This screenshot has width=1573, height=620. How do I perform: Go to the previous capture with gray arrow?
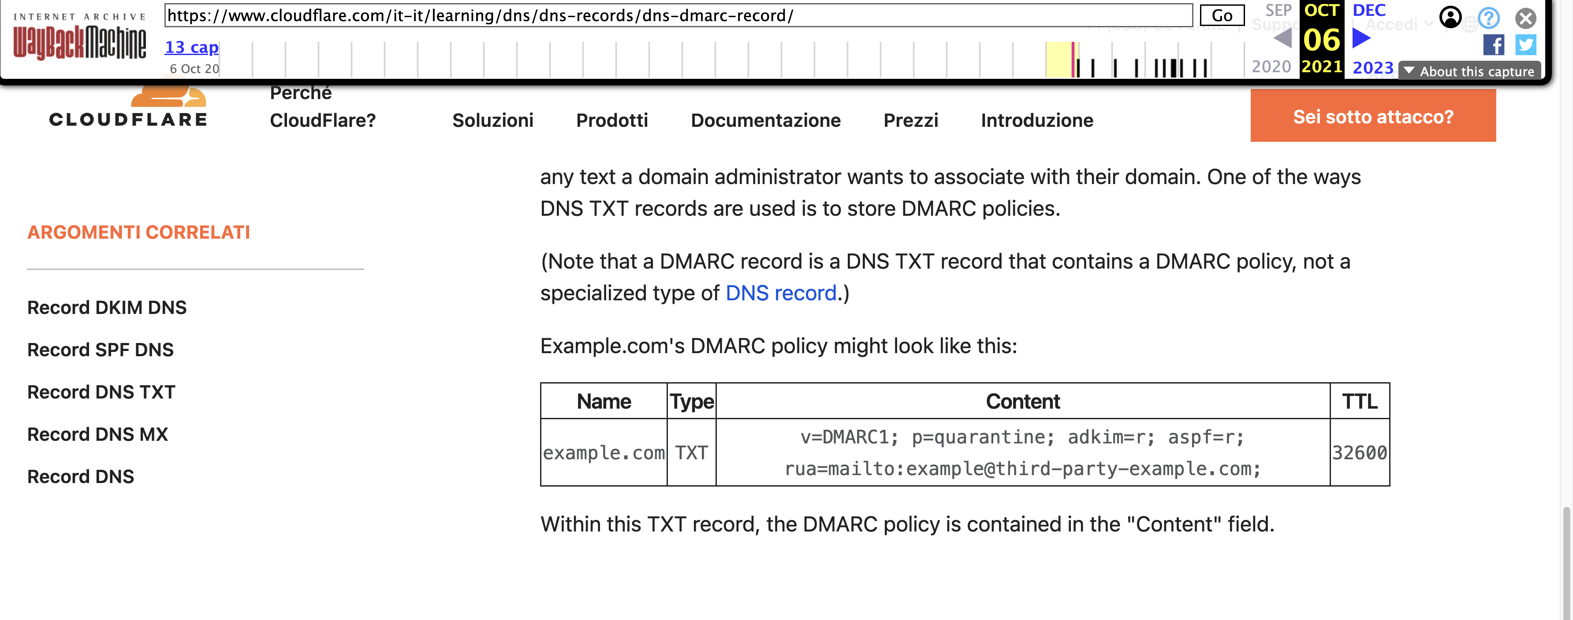click(x=1282, y=38)
